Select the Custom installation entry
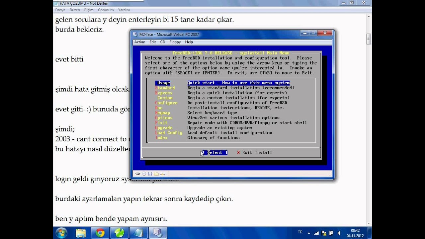Image resolution: width=425 pixels, height=239 pixels. coord(165,98)
